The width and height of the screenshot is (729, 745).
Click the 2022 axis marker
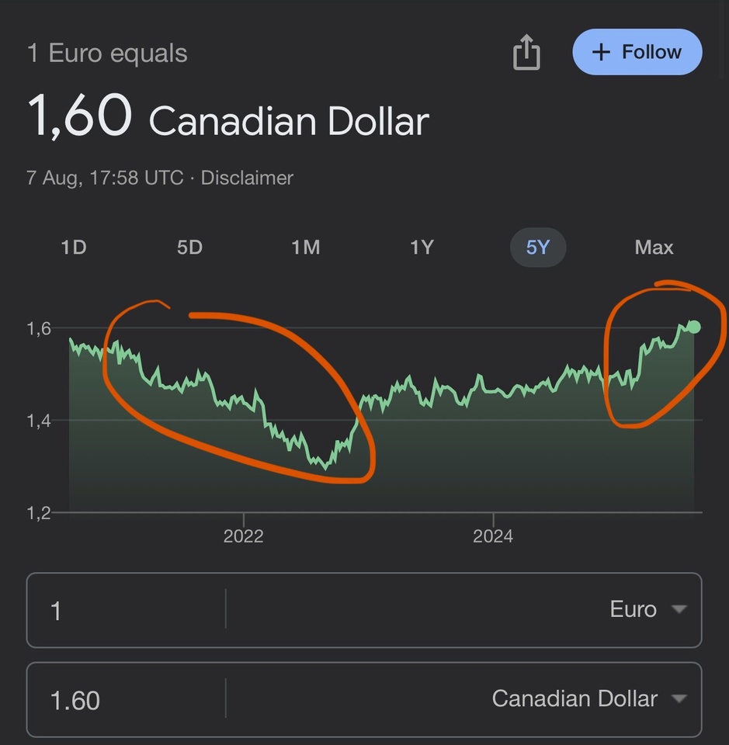(243, 536)
